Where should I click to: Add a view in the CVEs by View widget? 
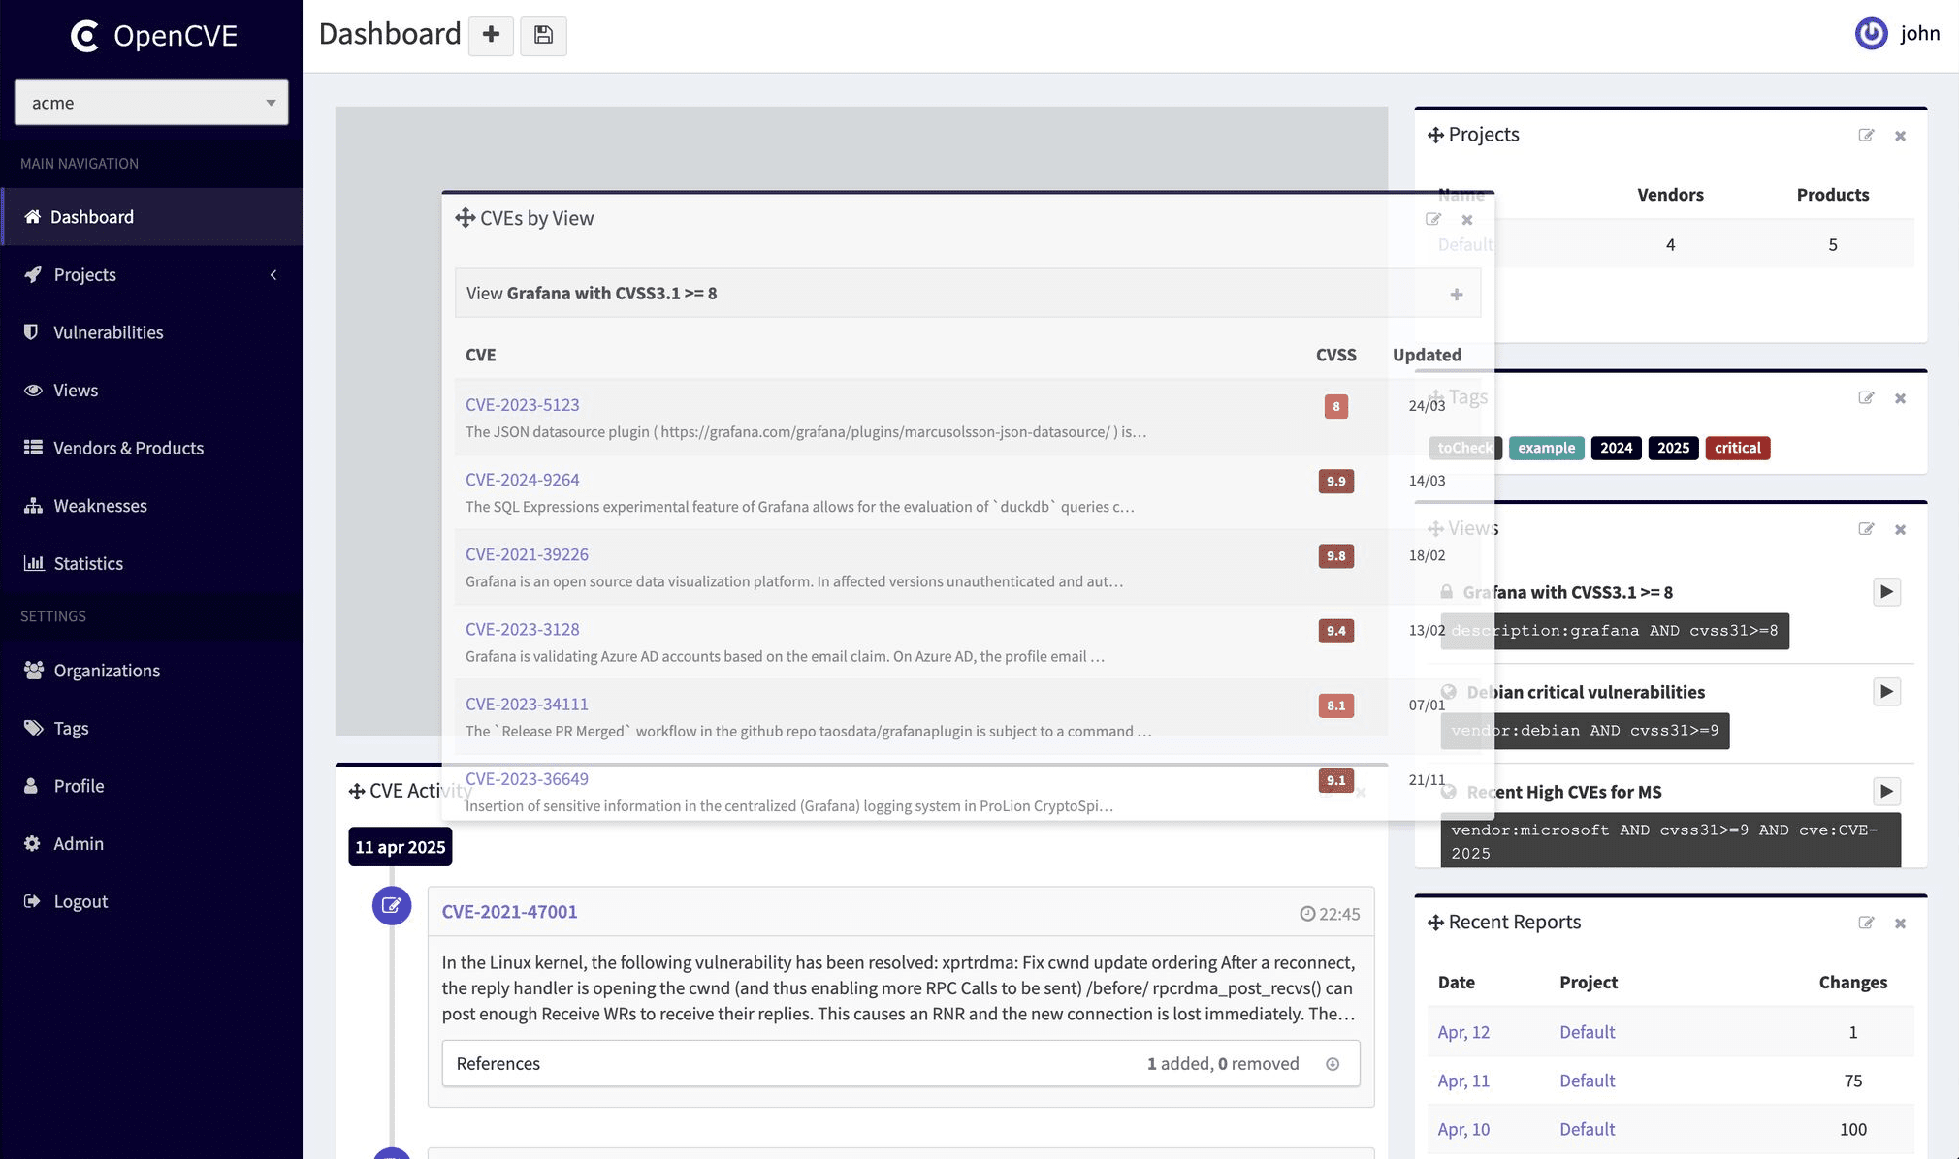[1456, 293]
